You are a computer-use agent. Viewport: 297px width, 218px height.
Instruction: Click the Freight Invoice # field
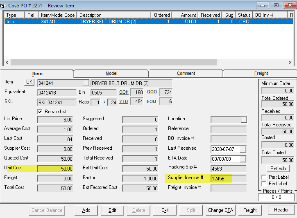pos(229,188)
